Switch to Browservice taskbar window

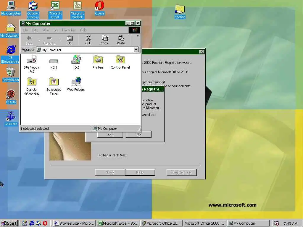point(75,223)
